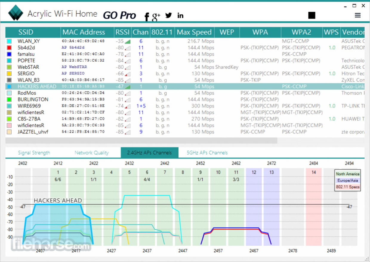Click the North America legend entry
Viewport: 370px width, 262px height.
tap(347, 174)
